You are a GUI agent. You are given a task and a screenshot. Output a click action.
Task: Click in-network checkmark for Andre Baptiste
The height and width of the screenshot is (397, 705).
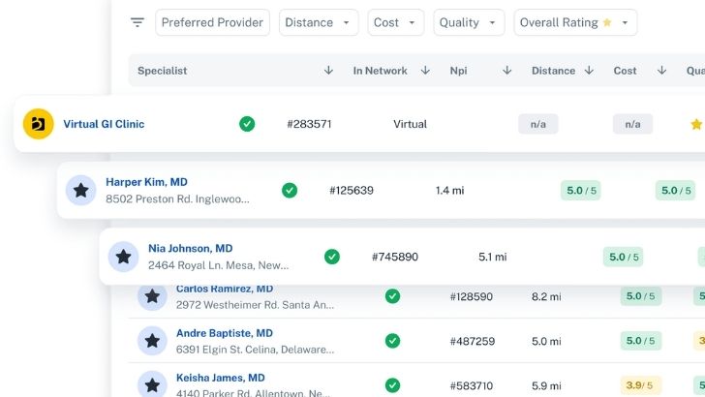(392, 341)
